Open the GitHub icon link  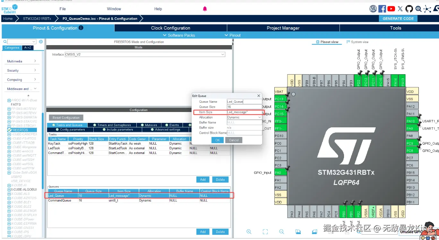pyautogui.click(x=409, y=9)
